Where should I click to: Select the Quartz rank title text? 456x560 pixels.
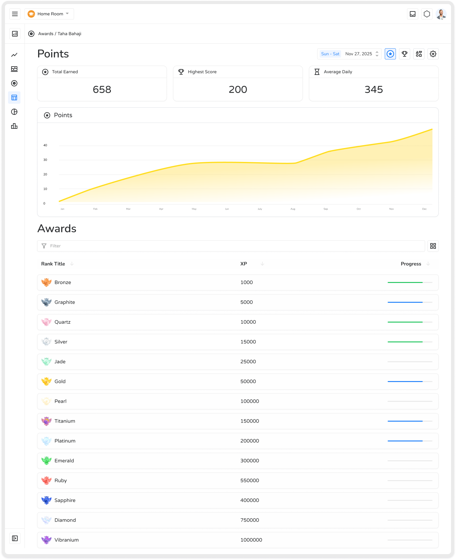[63, 322]
